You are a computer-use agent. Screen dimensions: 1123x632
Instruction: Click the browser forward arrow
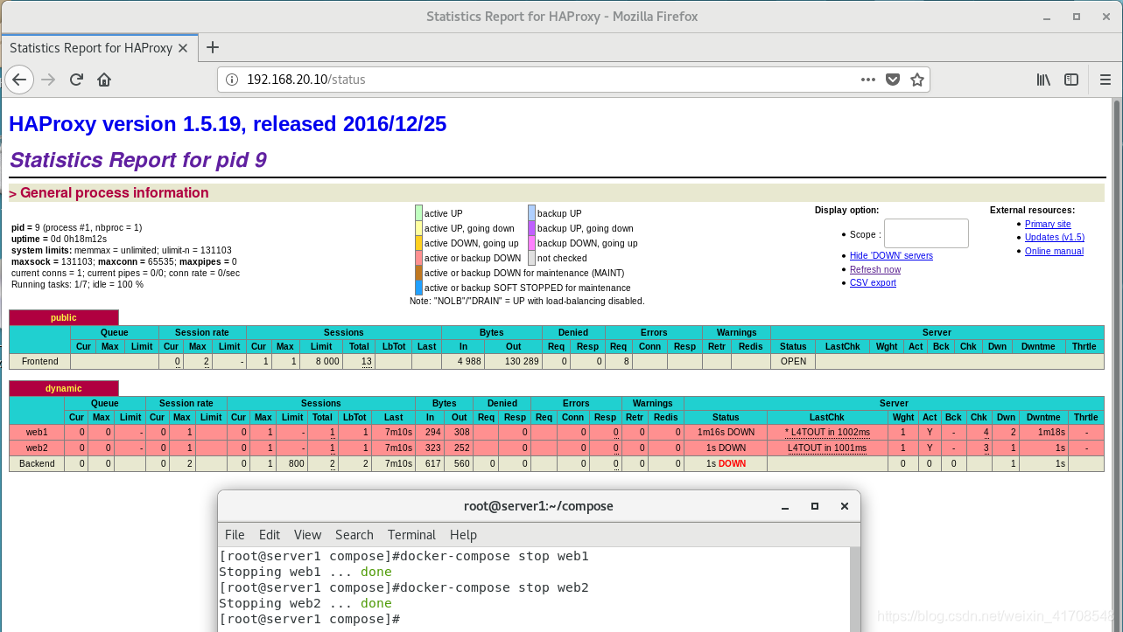48,80
